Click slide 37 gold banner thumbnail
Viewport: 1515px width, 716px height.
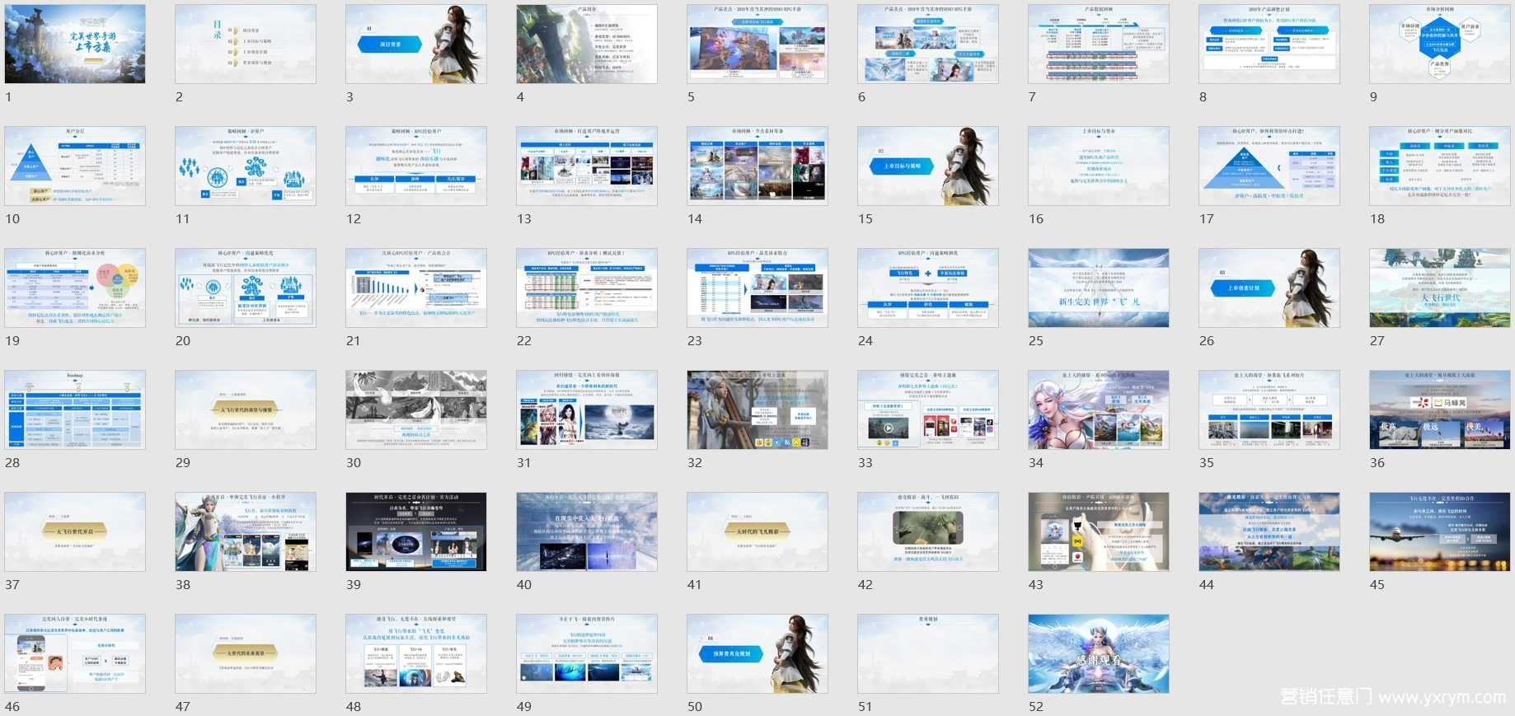point(75,531)
